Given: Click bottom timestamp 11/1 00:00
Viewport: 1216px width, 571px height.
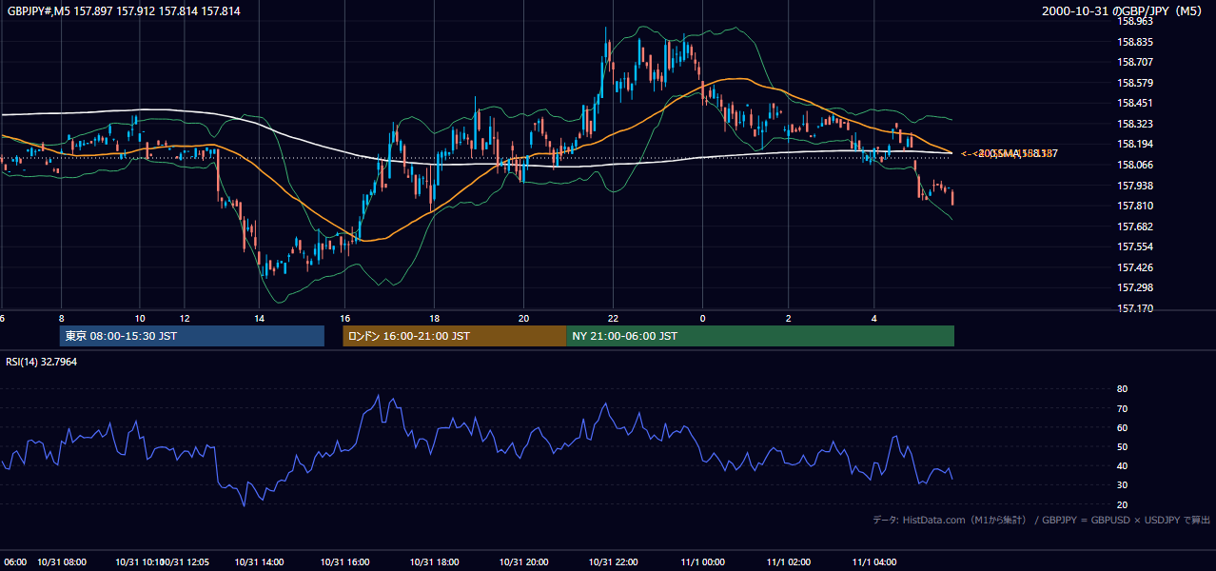Looking at the screenshot, I should tap(702, 562).
